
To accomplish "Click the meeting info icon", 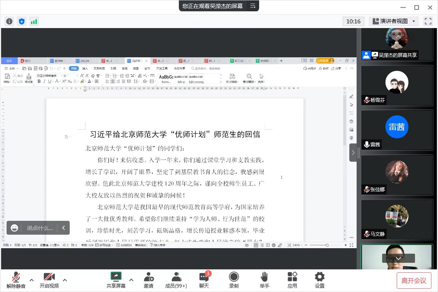I will pos(9,21).
